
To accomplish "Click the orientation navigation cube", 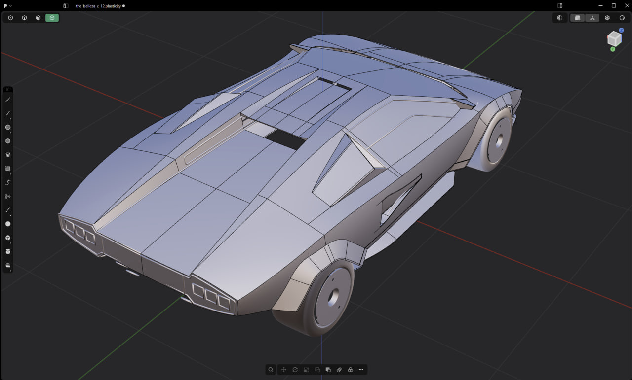I will (x=614, y=39).
